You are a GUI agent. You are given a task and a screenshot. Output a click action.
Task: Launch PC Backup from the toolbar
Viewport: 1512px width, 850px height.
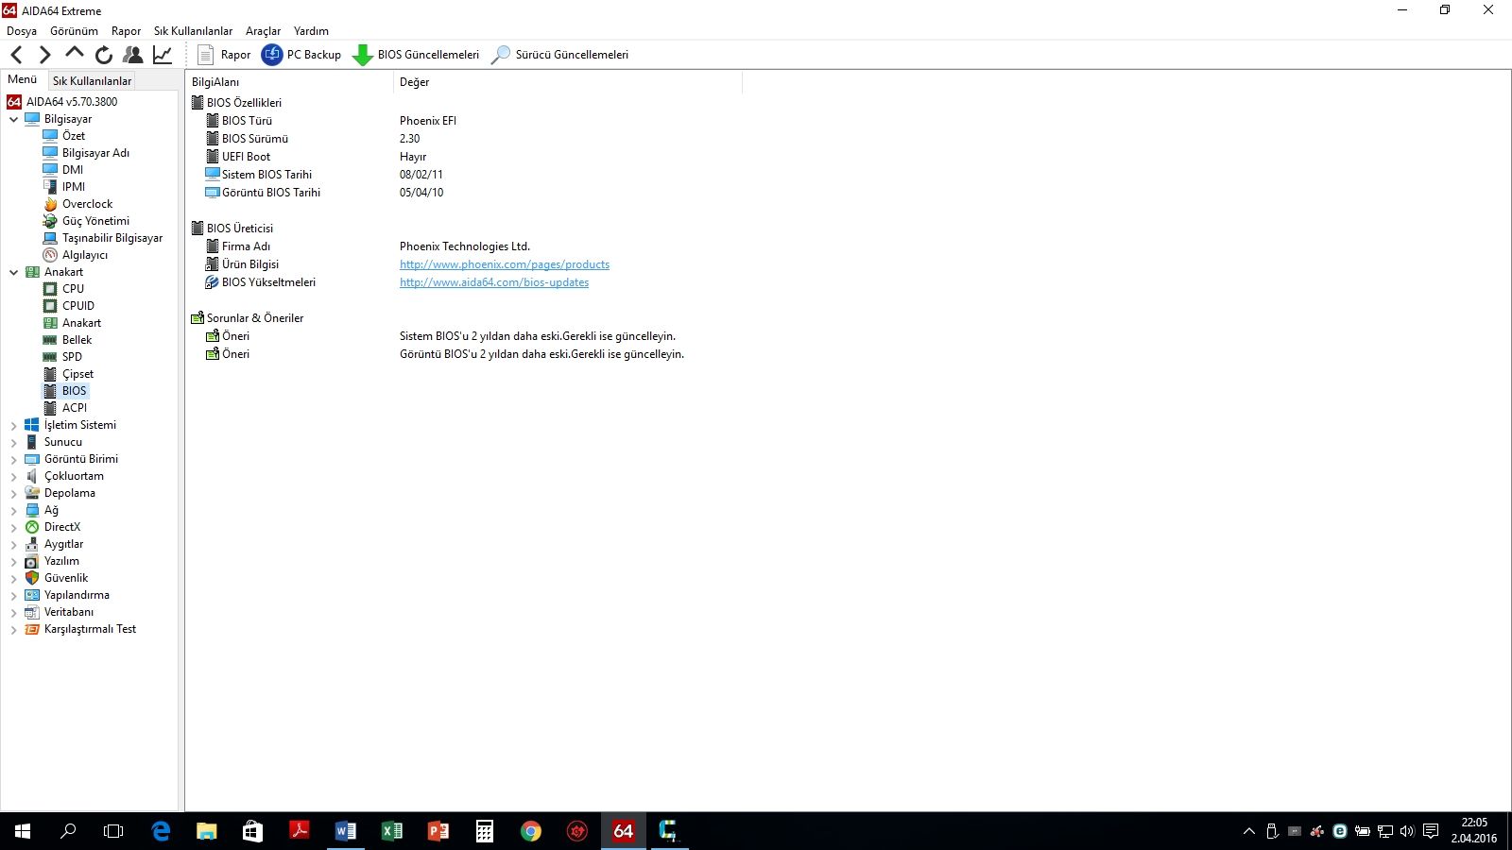(x=301, y=55)
